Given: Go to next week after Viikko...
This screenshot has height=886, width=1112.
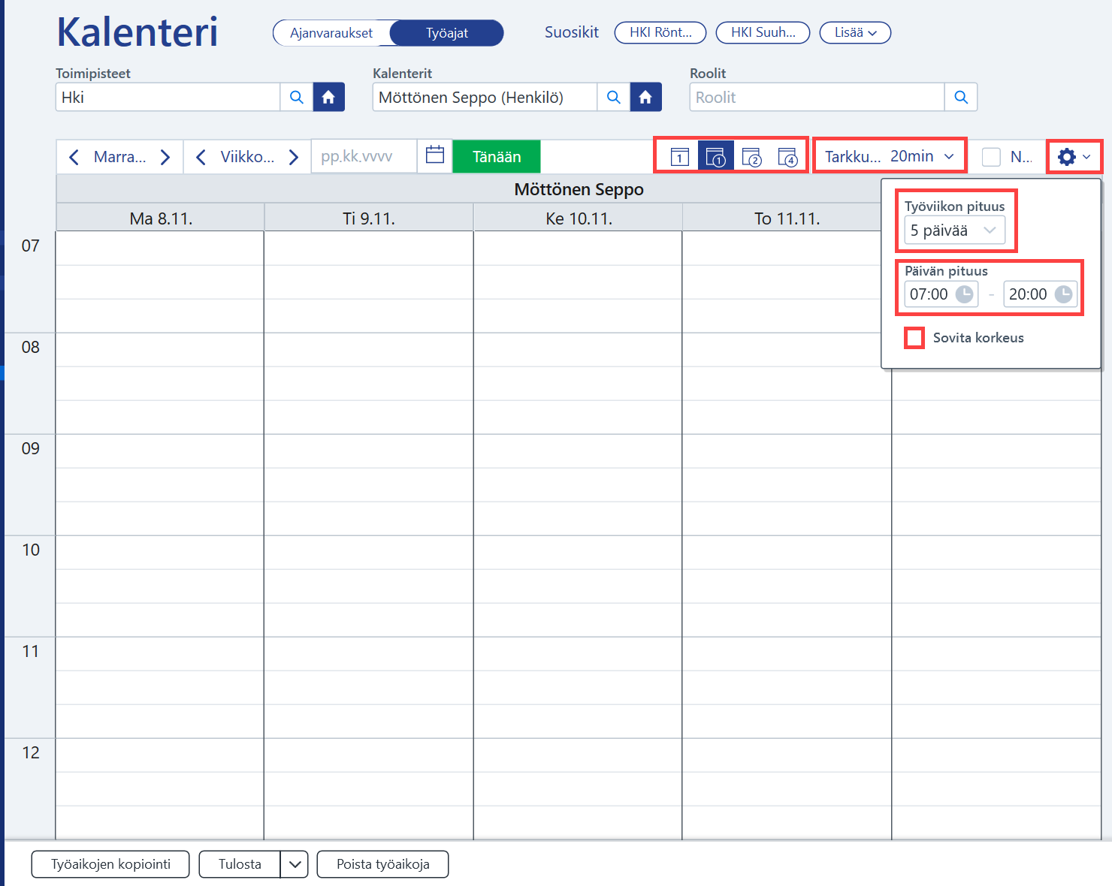Looking at the screenshot, I should (294, 157).
